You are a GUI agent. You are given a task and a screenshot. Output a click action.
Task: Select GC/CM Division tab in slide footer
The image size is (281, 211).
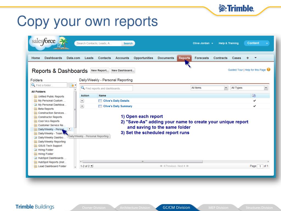[176, 207]
